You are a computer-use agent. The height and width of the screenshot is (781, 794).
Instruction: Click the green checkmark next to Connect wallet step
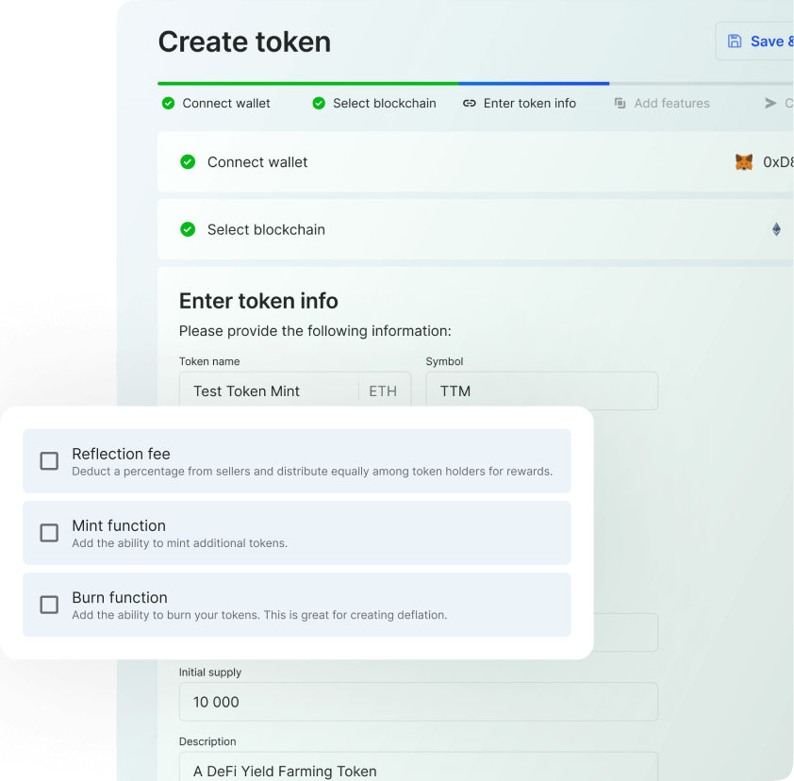(168, 104)
